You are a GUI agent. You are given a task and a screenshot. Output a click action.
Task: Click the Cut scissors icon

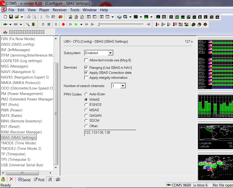41,17
